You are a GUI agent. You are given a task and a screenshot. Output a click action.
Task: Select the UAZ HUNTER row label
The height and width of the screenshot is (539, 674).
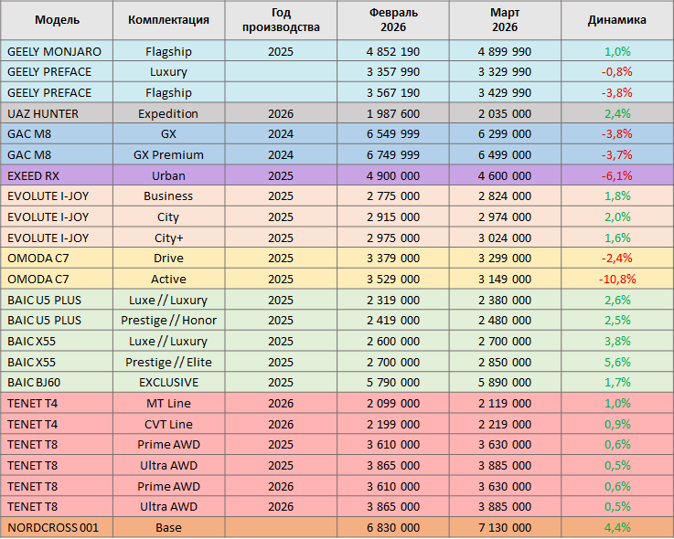point(44,113)
